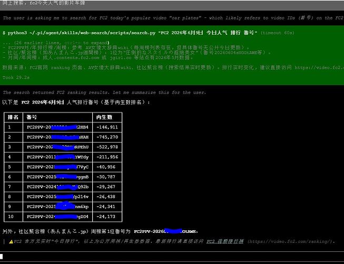Click the rank 5 cell in table
344x264 pixels.
pyautogui.click(x=13, y=167)
